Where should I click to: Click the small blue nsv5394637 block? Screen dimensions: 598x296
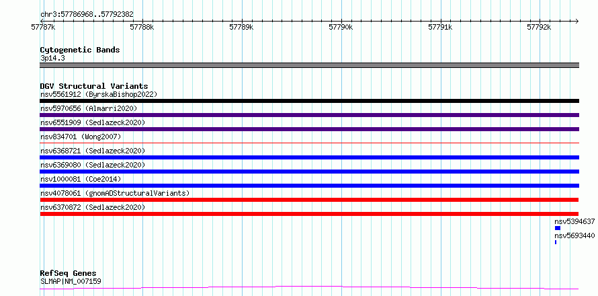(558, 228)
